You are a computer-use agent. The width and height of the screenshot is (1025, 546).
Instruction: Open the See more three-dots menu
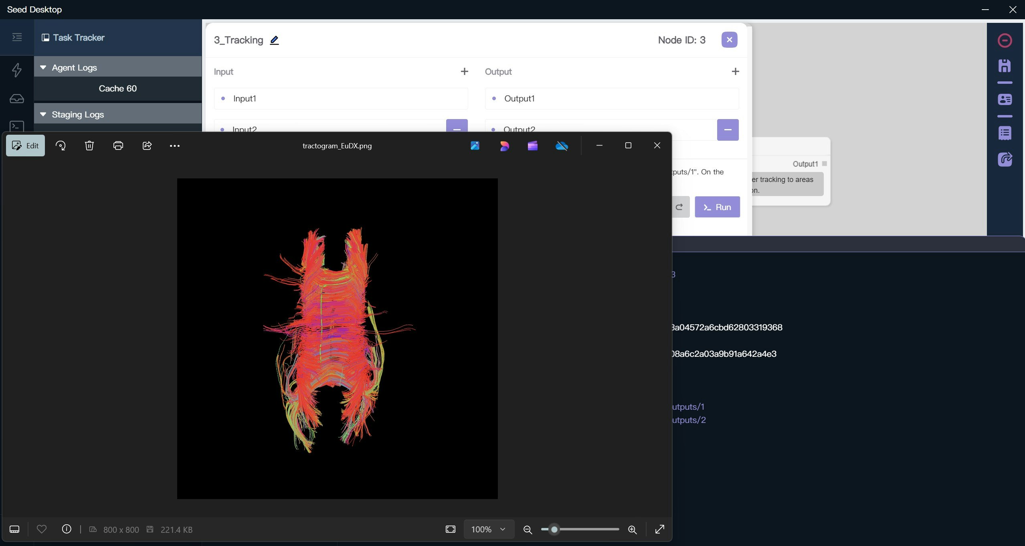[x=175, y=146]
